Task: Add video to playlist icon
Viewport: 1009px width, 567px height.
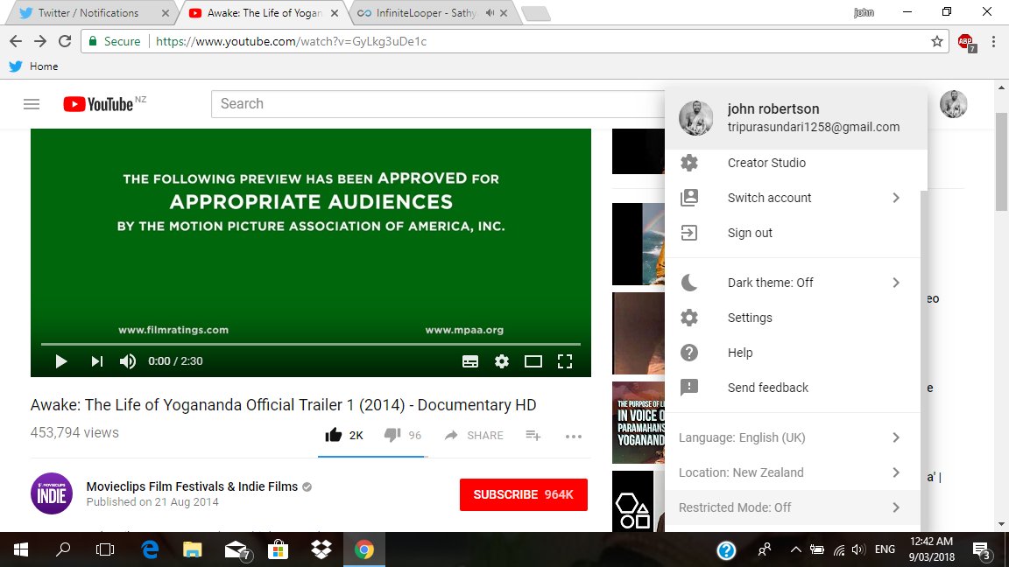Action: click(x=533, y=435)
